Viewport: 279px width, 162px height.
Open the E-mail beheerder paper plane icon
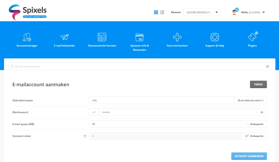pyautogui.click(x=64, y=37)
